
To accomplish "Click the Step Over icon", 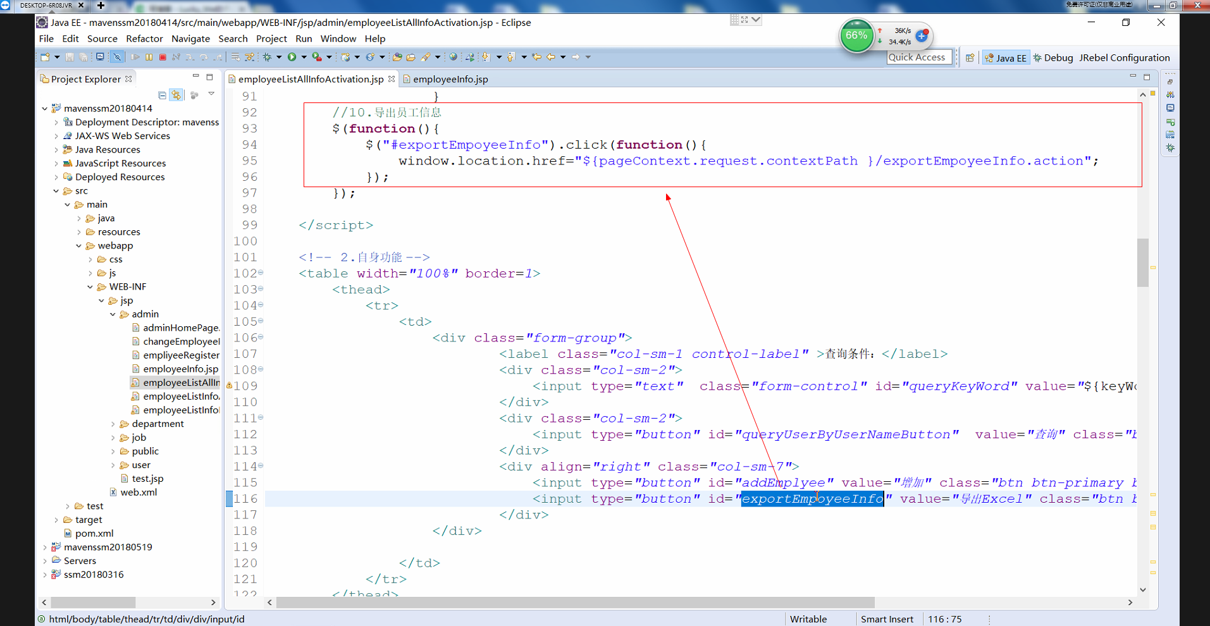I will (x=204, y=57).
